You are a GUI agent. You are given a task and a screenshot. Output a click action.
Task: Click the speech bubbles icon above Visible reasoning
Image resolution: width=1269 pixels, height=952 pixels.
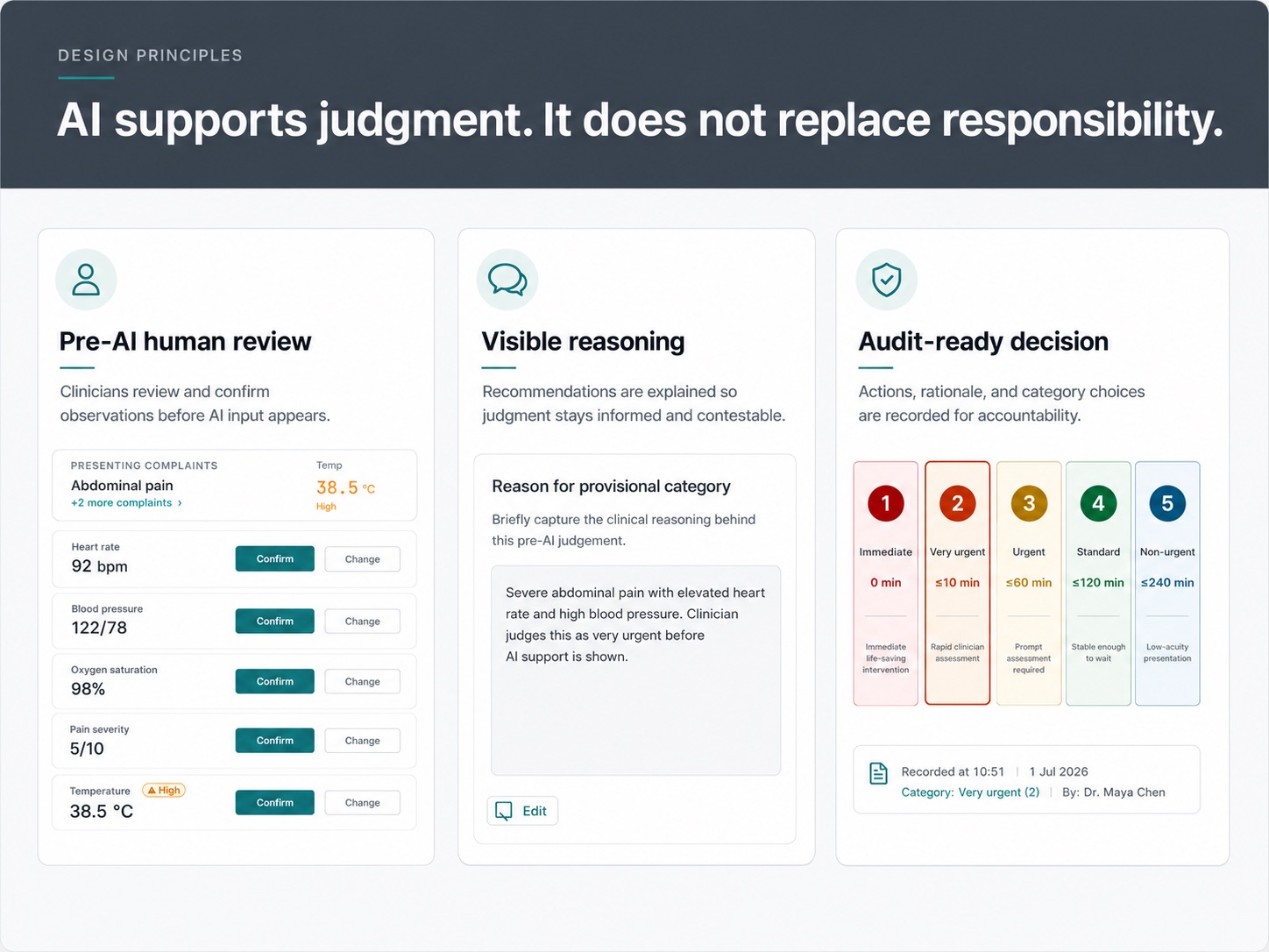point(507,280)
